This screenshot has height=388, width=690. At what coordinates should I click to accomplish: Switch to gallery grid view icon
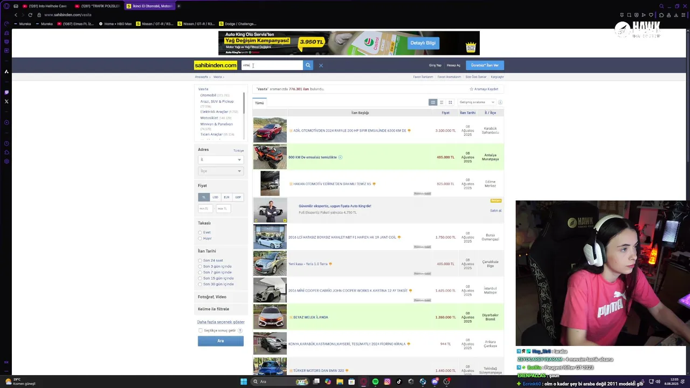tap(450, 102)
